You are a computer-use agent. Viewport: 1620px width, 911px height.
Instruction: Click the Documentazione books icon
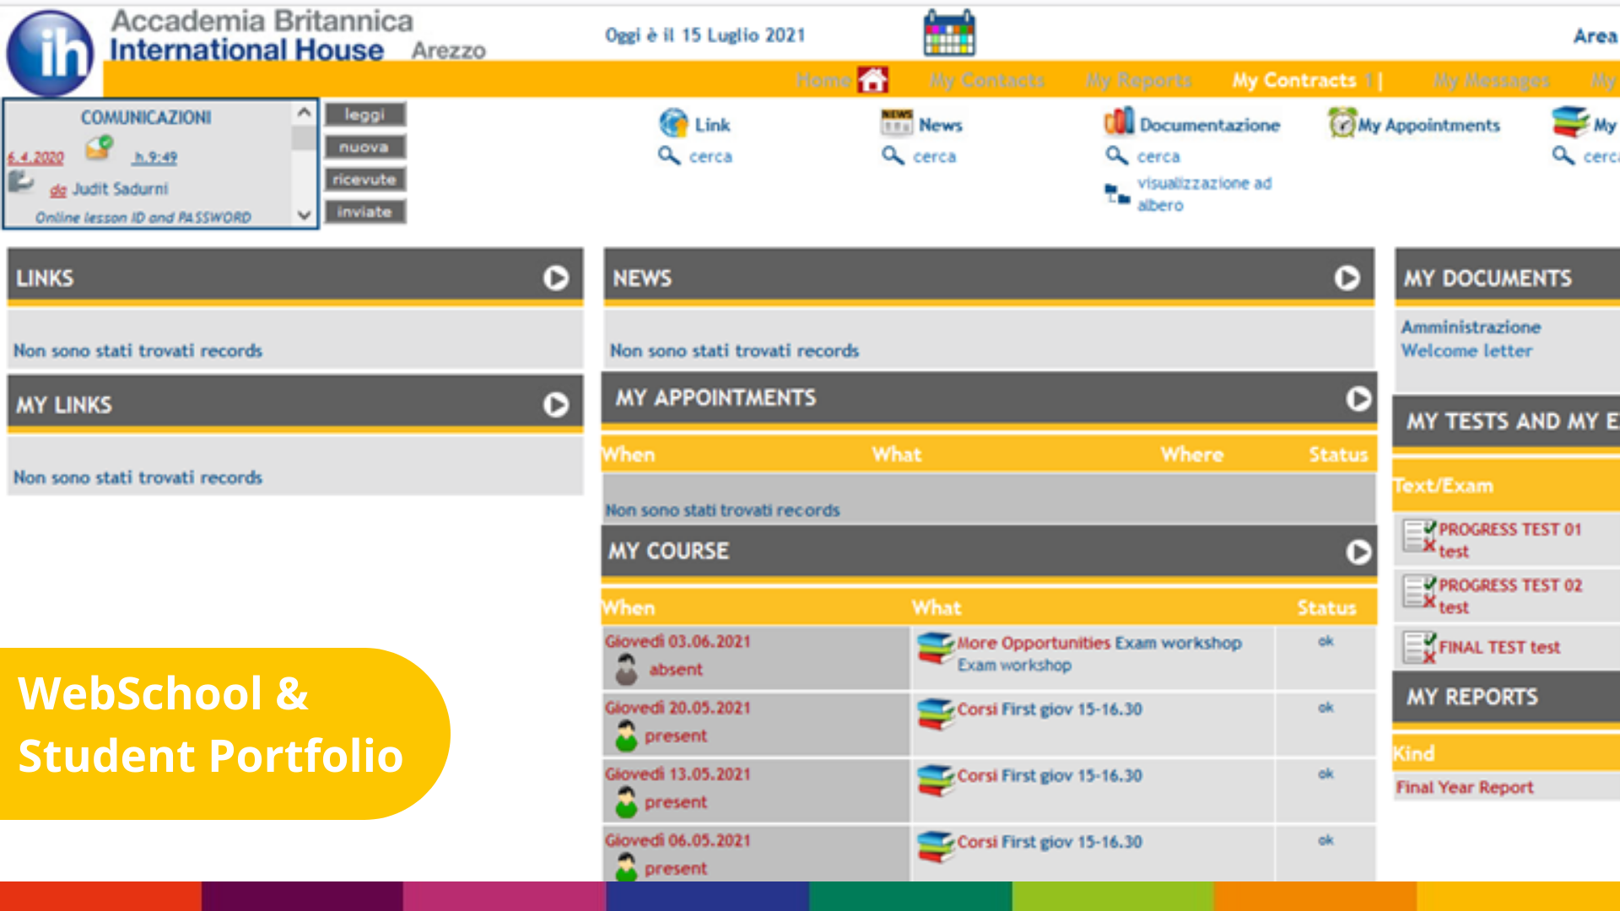pos(1119,122)
